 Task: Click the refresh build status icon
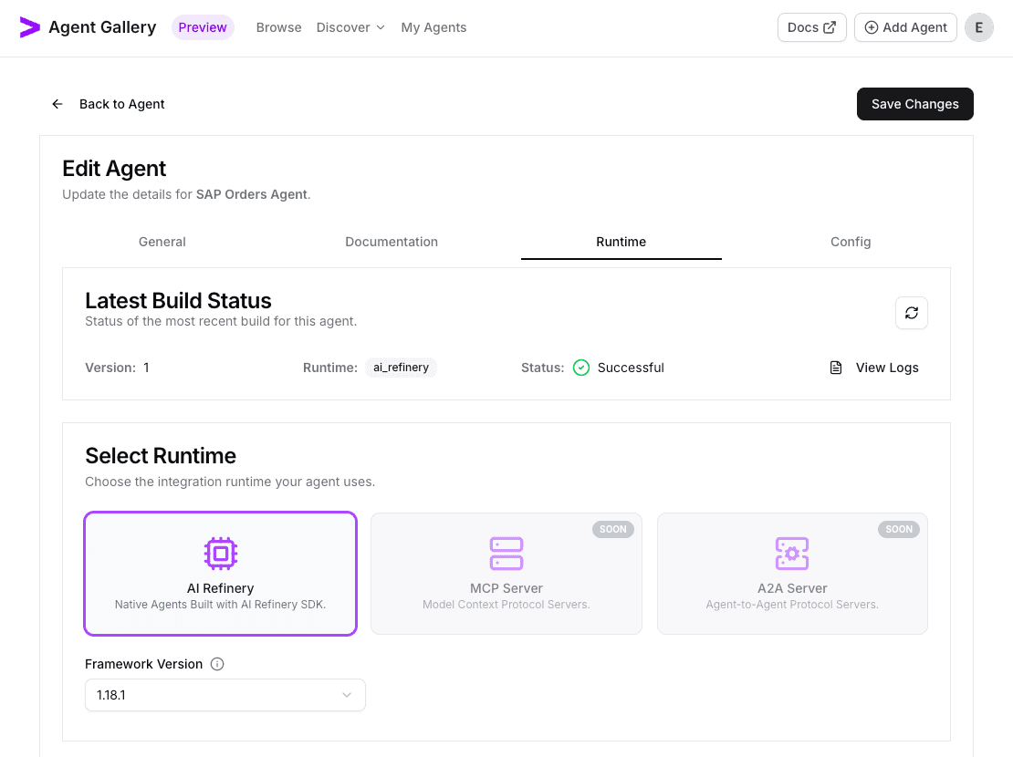pos(911,313)
